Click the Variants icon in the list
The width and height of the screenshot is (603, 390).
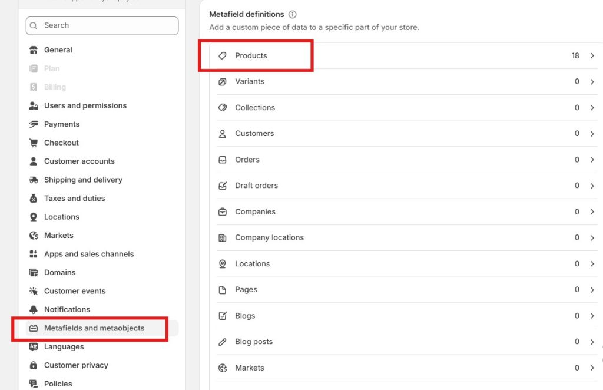click(x=222, y=81)
